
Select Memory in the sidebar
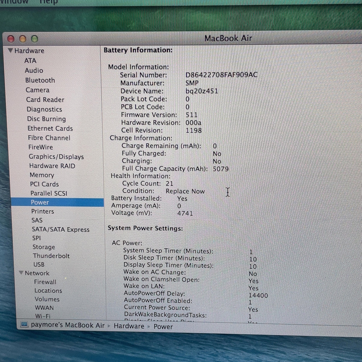pos(42,175)
